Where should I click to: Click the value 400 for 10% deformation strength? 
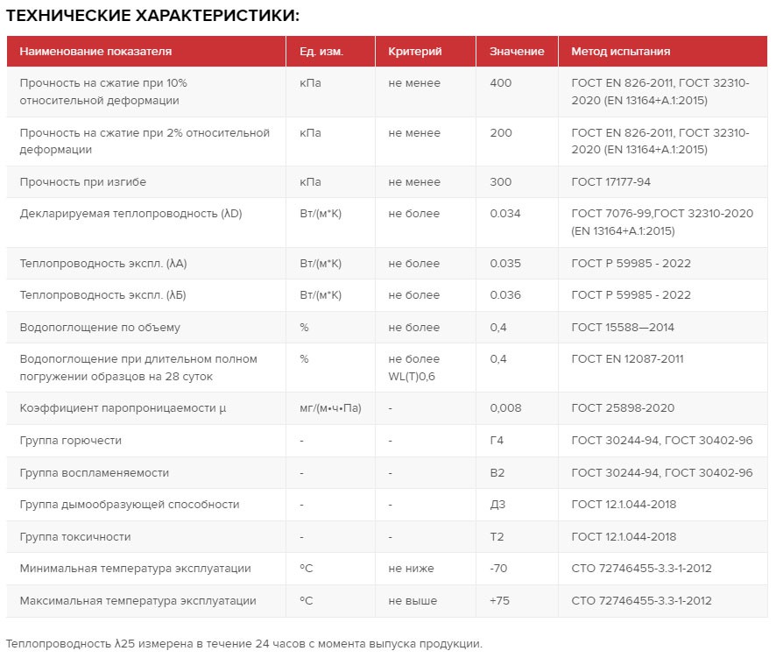(x=501, y=83)
